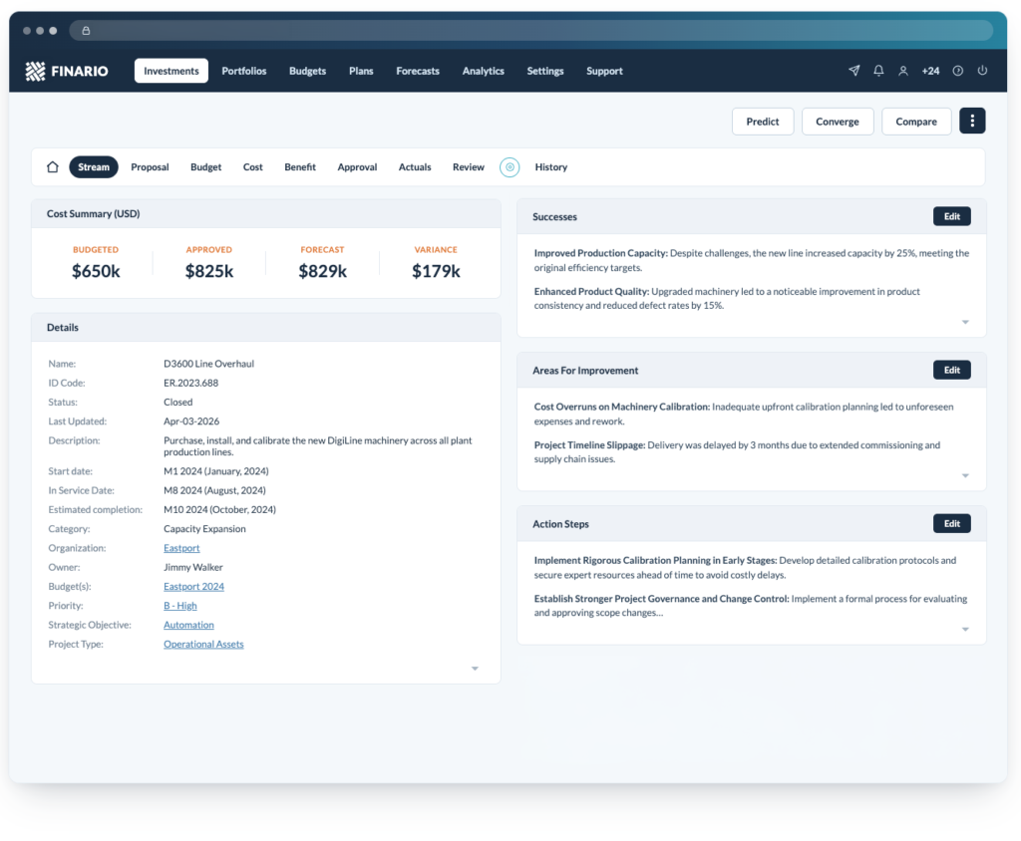Switch to the Budget tab

[205, 167]
